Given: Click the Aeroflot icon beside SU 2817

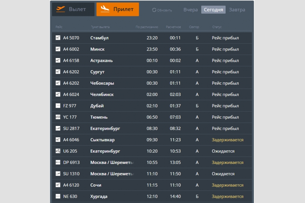Looking at the screenshot, I should click(58, 129).
